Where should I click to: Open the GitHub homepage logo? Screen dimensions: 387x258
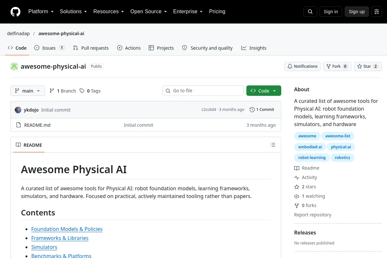pyautogui.click(x=15, y=12)
